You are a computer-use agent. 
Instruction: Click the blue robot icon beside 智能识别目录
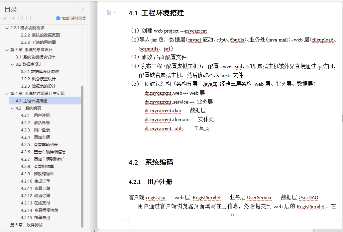click(x=58, y=18)
